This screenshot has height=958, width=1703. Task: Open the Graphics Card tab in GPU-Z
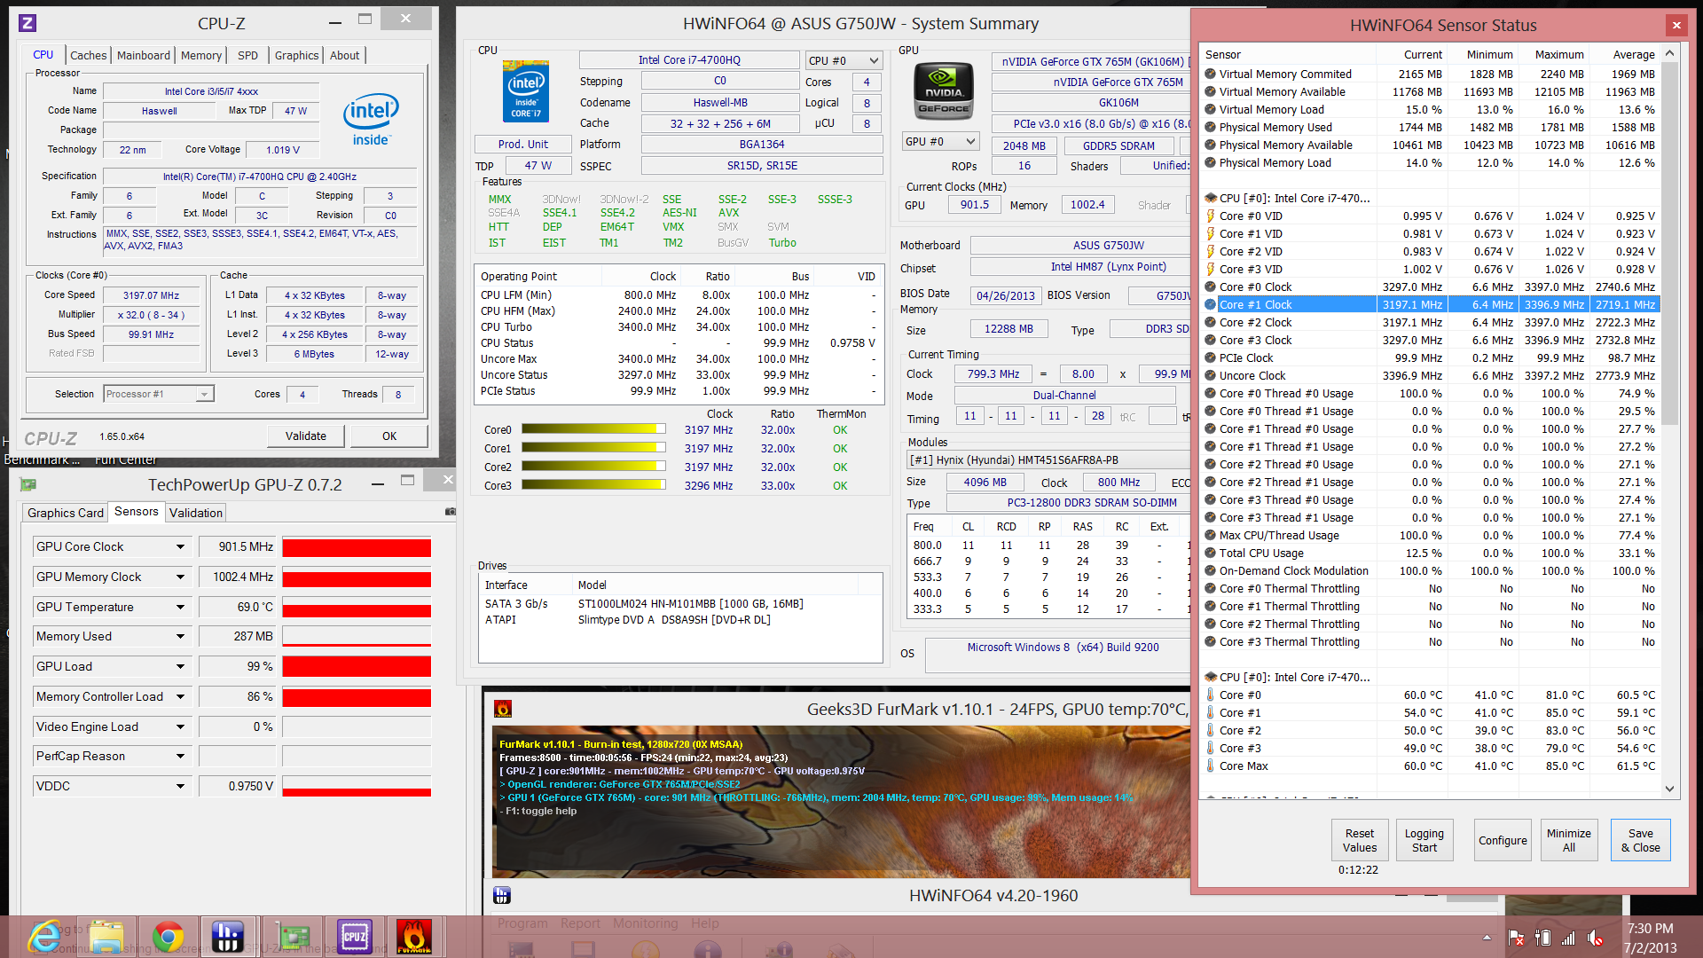(x=66, y=513)
